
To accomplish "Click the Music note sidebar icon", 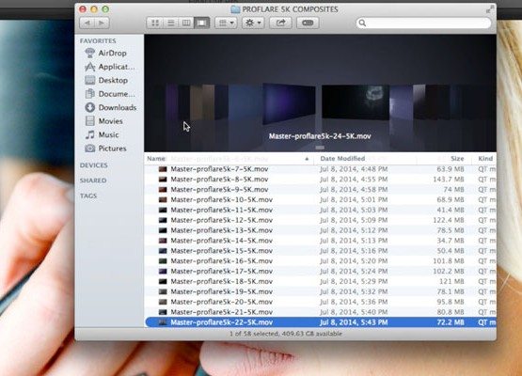I will [90, 134].
